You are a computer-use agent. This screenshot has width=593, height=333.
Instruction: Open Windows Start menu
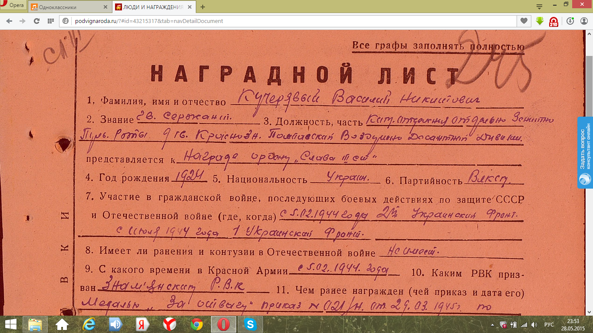[11, 324]
